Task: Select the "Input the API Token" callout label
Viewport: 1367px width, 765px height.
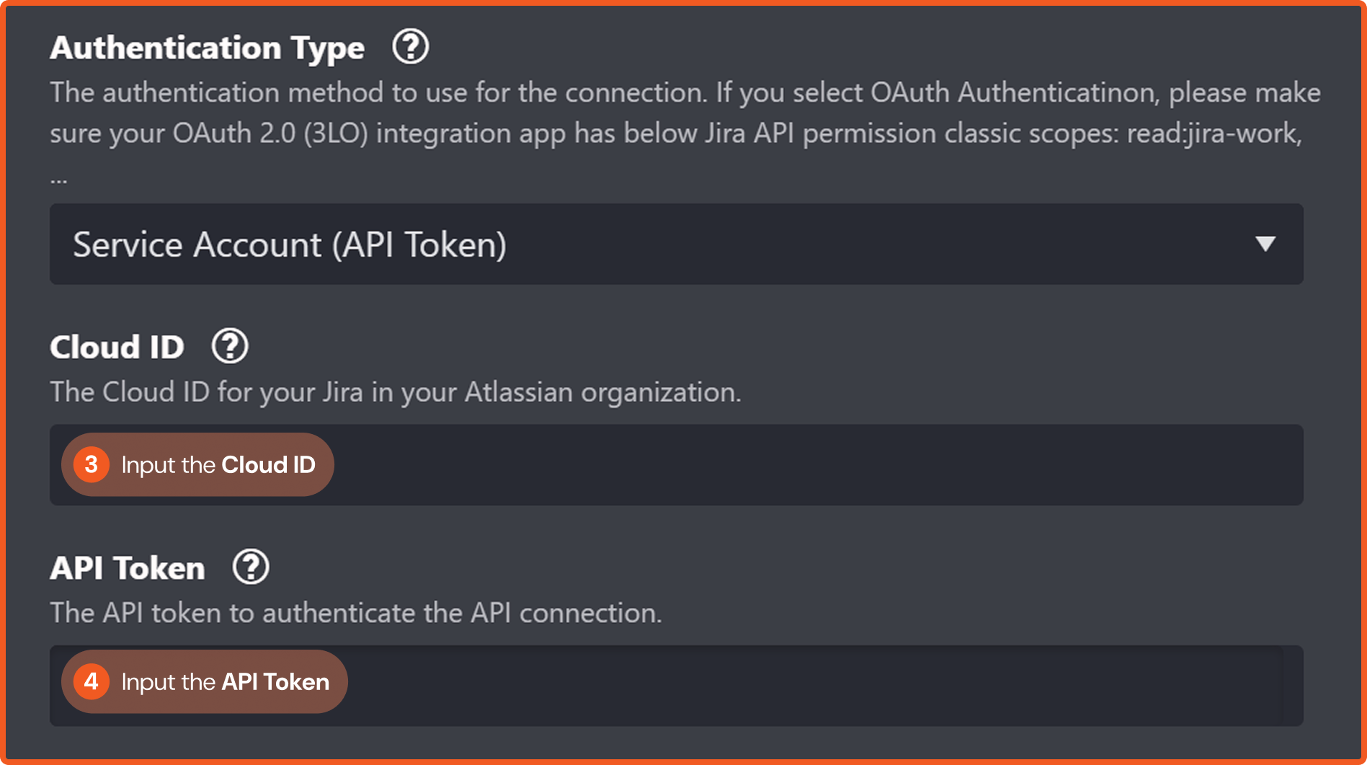Action: point(225,682)
